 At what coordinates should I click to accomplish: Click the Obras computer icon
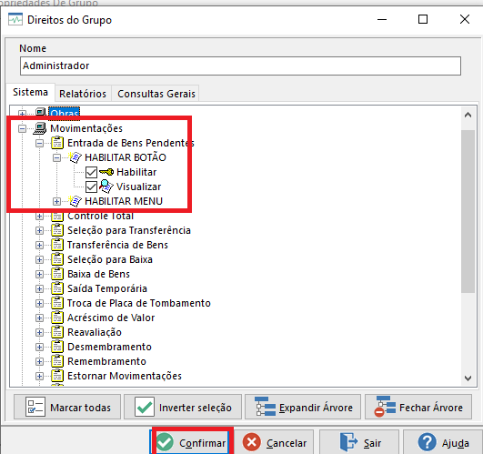point(41,112)
